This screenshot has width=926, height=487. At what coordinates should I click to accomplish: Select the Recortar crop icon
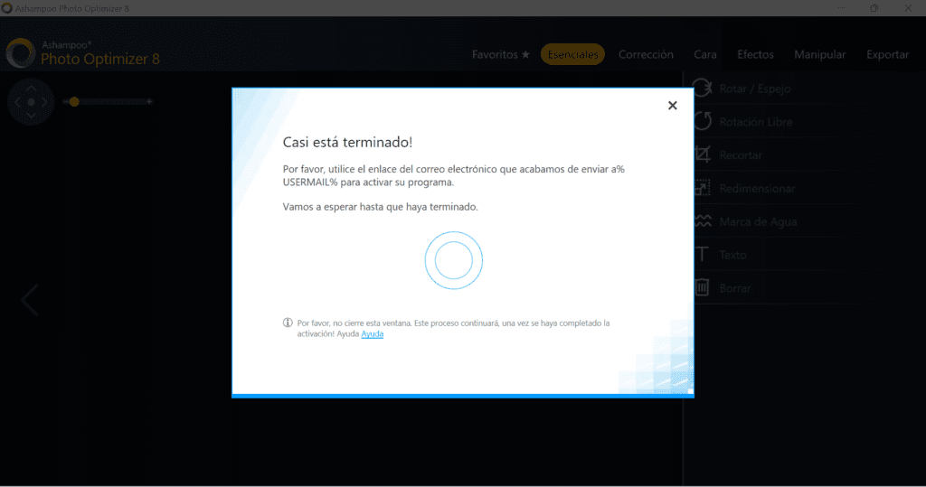pyautogui.click(x=702, y=155)
